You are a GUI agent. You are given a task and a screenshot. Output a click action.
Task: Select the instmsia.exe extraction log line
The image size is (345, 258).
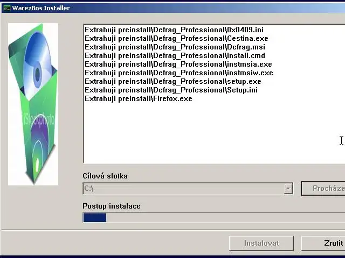pyautogui.click(x=178, y=64)
